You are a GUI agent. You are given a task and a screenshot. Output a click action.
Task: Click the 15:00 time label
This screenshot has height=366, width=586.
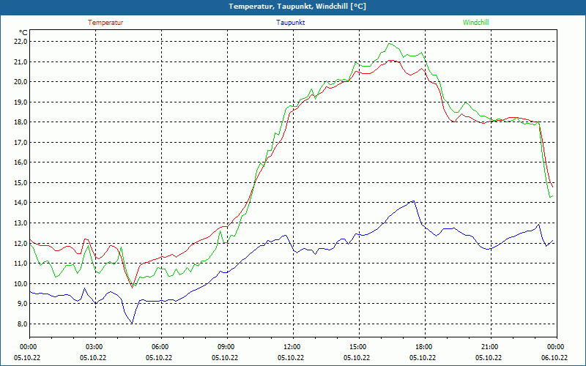point(357,347)
